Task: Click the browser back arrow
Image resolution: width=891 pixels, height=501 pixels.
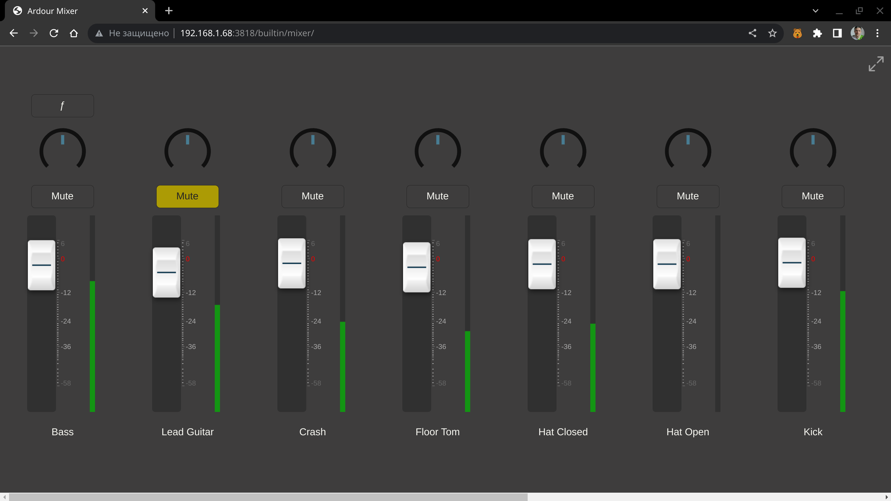Action: tap(14, 33)
